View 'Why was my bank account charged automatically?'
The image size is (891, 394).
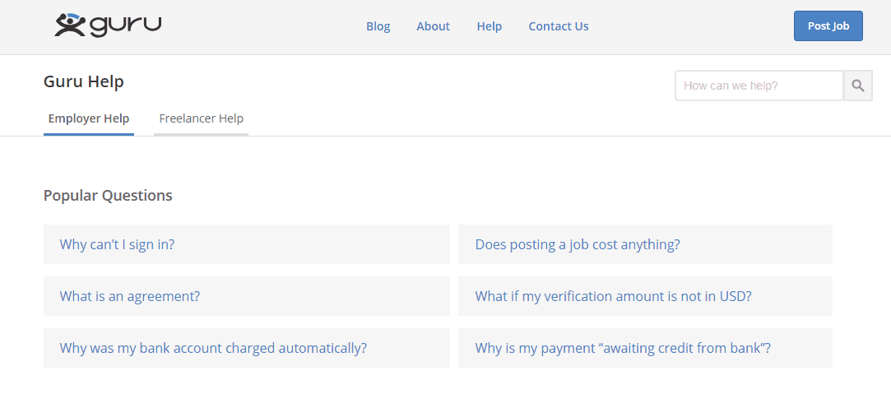(213, 348)
